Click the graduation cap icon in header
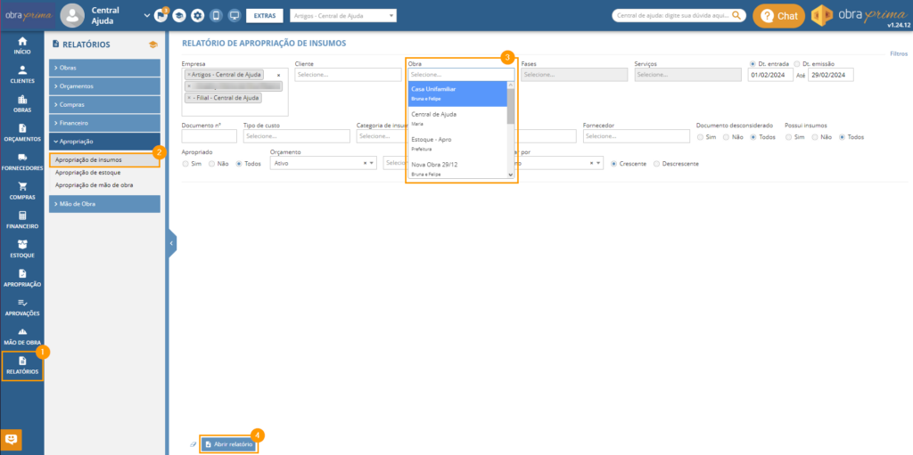This screenshot has height=455, width=913. click(179, 16)
